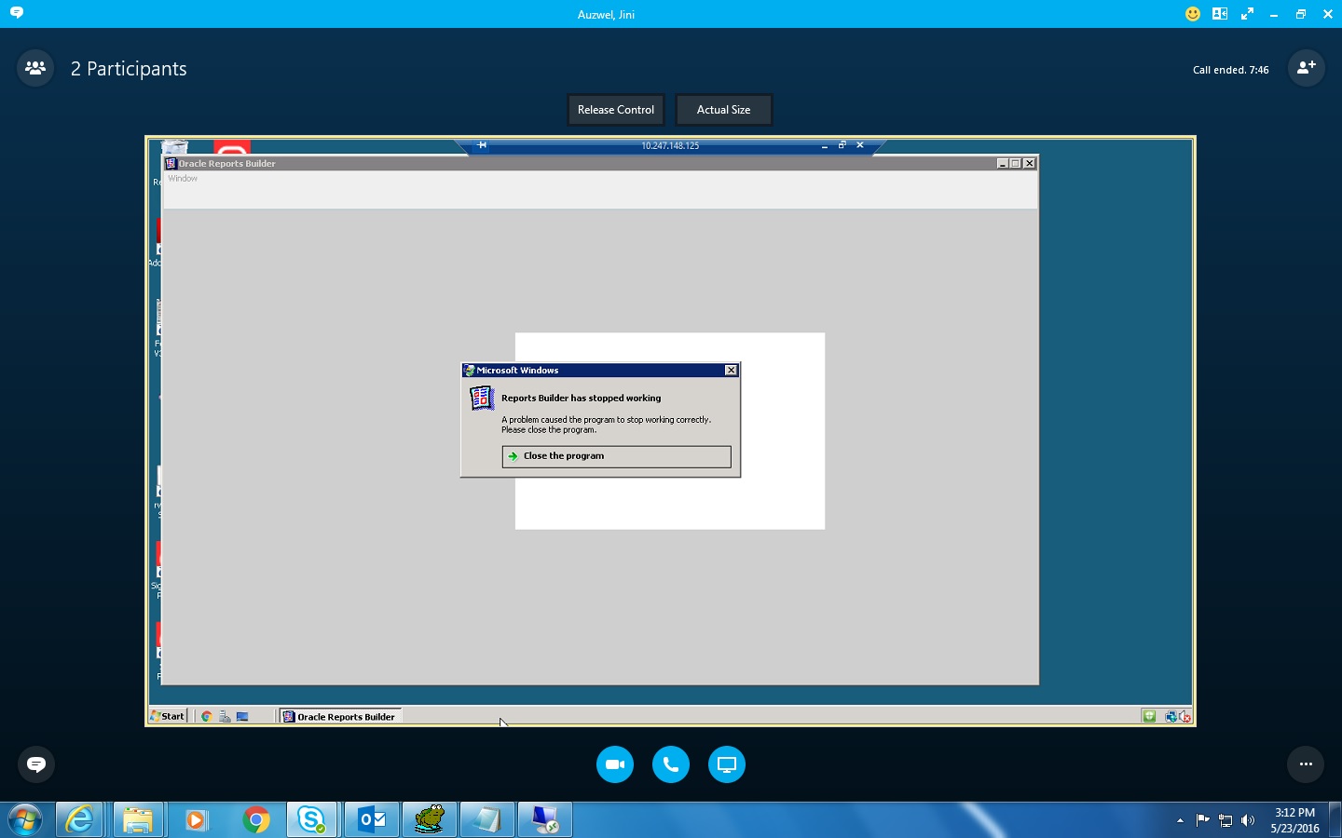Image resolution: width=1342 pixels, height=838 pixels.
Task: Open Outlook from the Windows taskbar
Action: click(x=372, y=819)
